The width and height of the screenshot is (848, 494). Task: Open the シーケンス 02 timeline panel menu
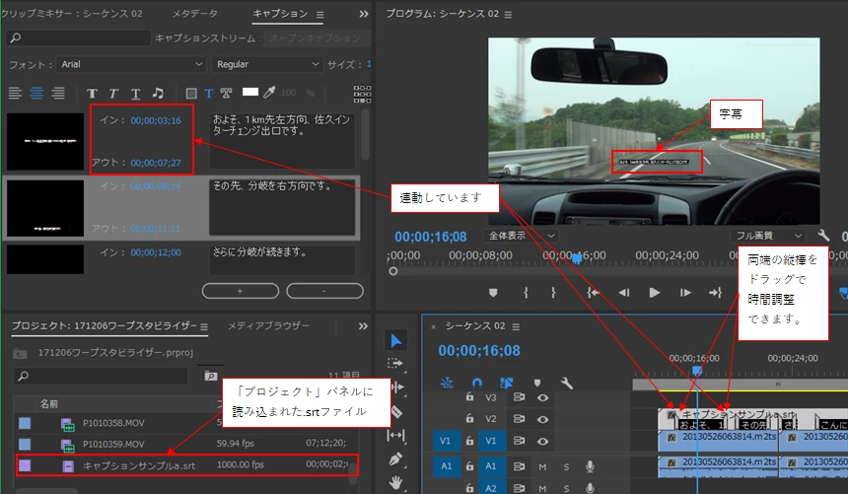point(516,326)
